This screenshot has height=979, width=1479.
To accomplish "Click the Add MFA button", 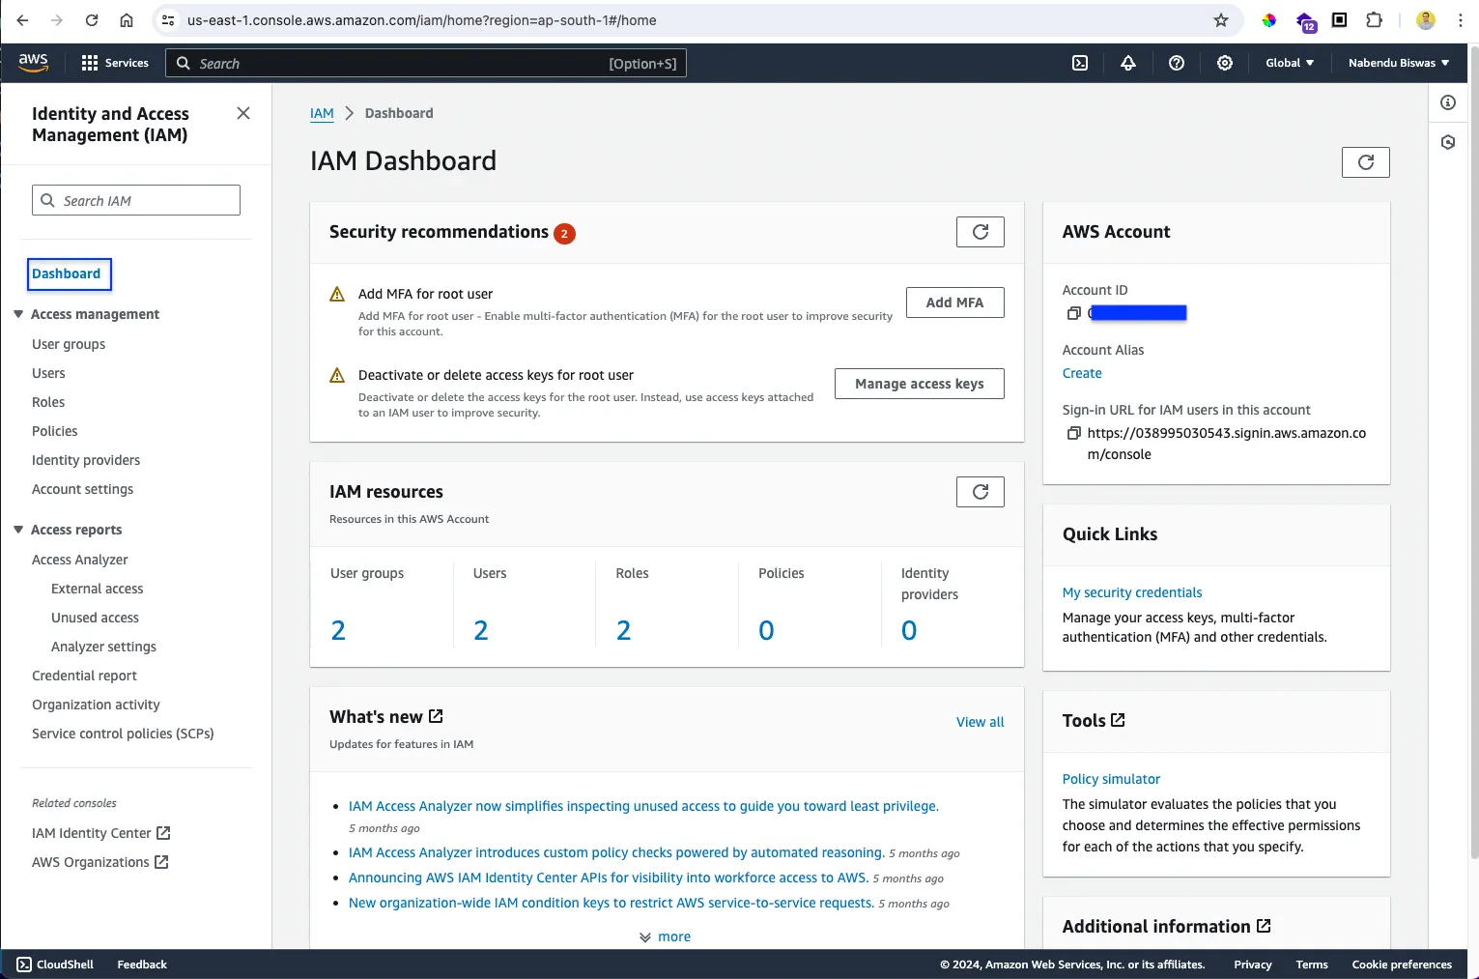I will (955, 302).
